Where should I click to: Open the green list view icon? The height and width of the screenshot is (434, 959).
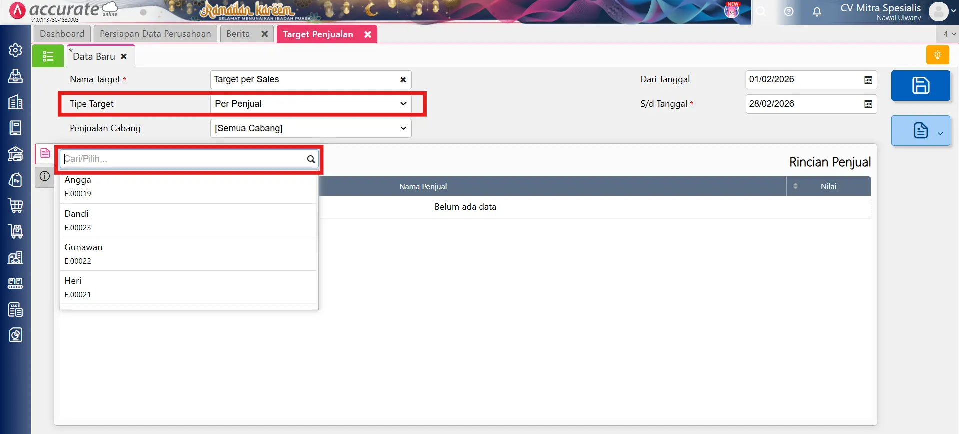pos(48,56)
